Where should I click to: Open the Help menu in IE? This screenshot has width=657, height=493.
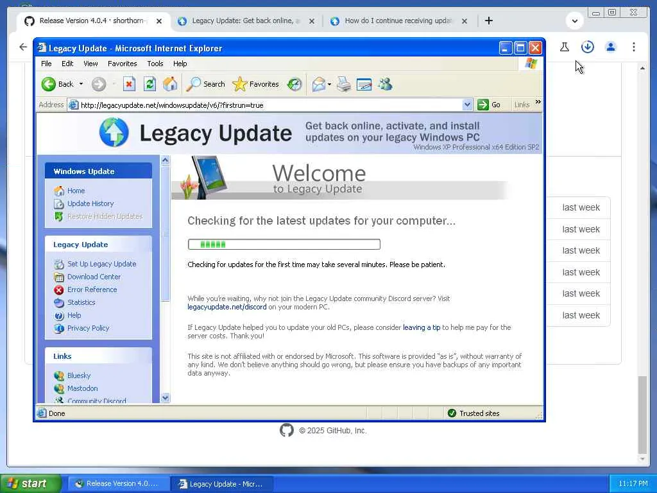click(x=180, y=64)
